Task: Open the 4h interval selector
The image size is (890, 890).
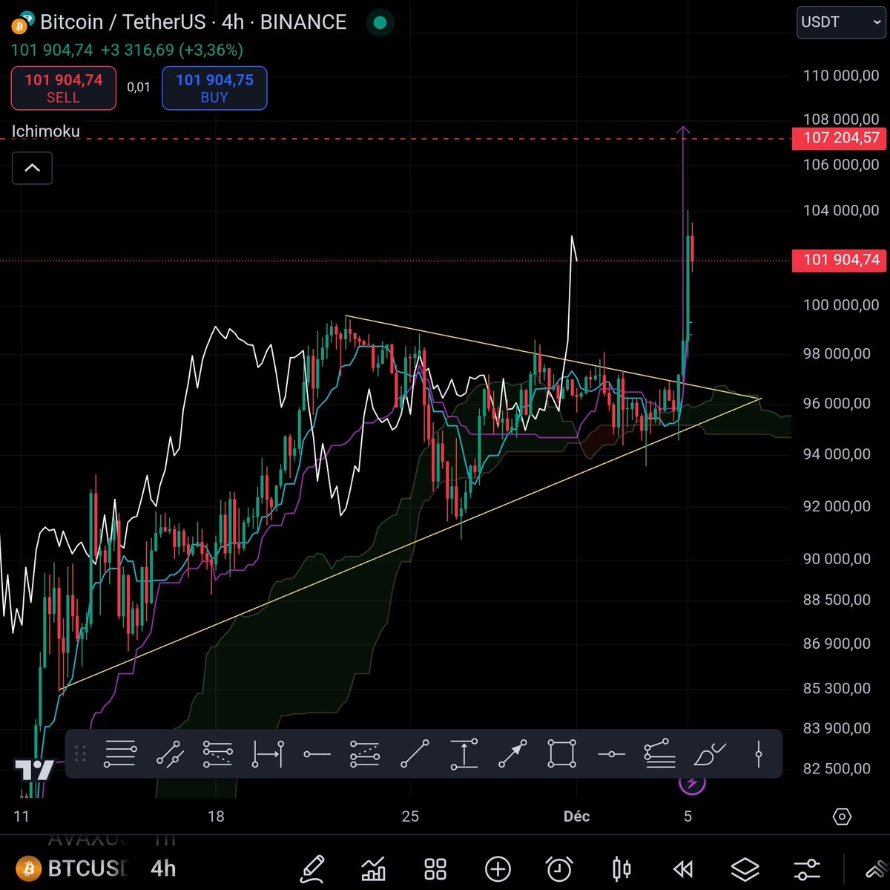Action: [x=164, y=868]
